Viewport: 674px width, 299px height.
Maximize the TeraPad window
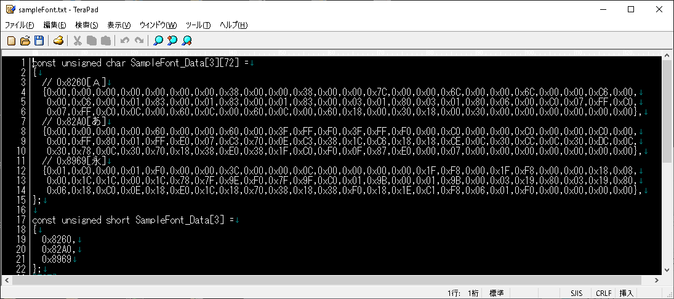point(630,9)
